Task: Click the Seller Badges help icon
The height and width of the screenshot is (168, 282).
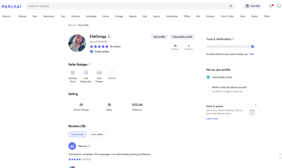Action: [x=90, y=64]
